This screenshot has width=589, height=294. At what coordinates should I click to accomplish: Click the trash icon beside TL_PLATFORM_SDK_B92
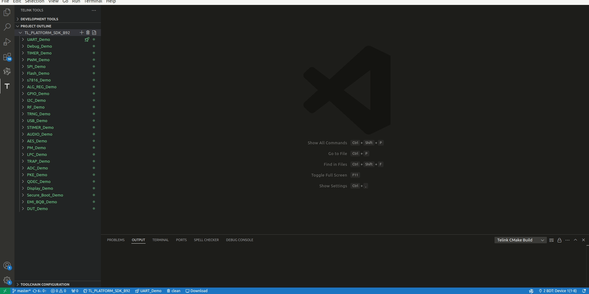point(88,33)
